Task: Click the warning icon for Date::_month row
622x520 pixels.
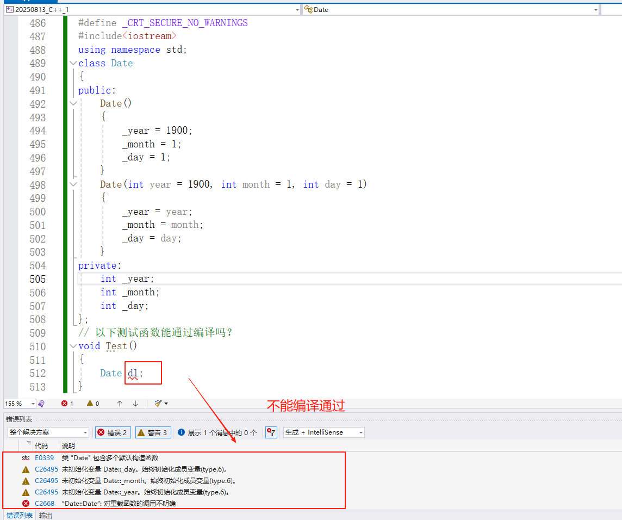Action: click(26, 481)
